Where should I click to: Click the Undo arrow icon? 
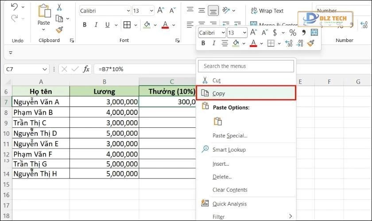14,7
